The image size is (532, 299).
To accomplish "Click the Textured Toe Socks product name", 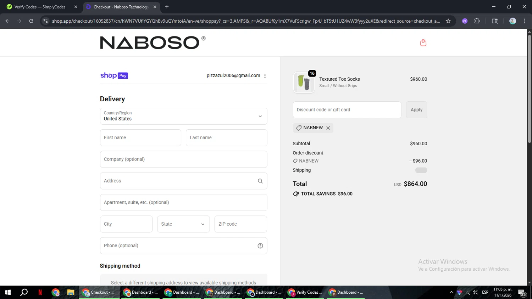I will 339,79.
